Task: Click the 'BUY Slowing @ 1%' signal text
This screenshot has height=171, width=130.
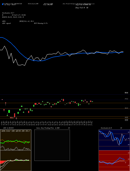Action: click(41, 23)
